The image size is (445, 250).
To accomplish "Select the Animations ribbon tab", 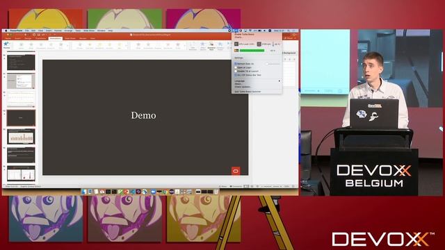I will coord(56,38).
